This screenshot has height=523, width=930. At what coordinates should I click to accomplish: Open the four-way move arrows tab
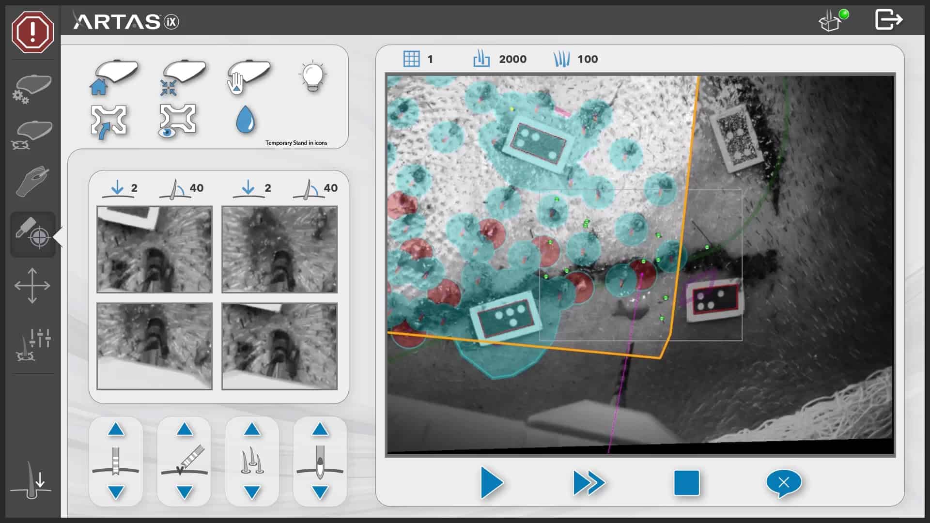[32, 286]
